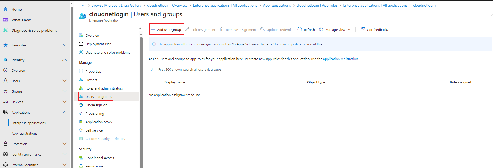Click the Deployment Plan book icon
The width and height of the screenshot is (493, 168).
pos(81,44)
